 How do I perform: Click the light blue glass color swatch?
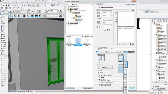(x=120, y=69)
